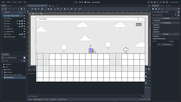
Task: Hide the Player node
Action: point(24,26)
